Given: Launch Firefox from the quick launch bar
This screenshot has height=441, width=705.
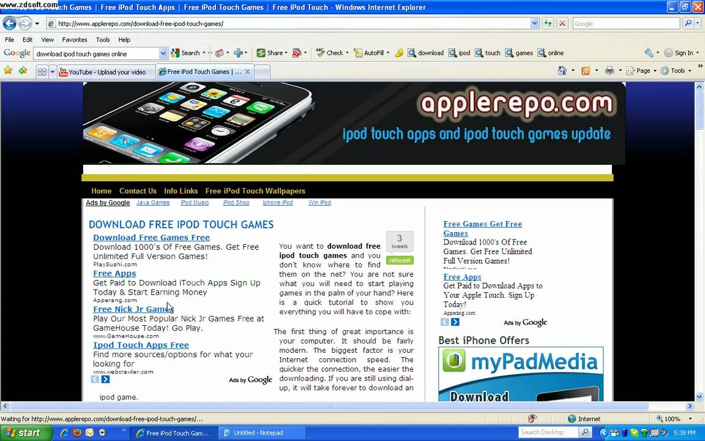Looking at the screenshot, I should [x=77, y=433].
